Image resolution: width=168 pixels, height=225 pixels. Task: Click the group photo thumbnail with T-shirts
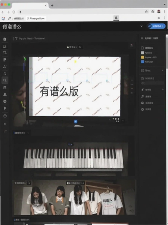74,198
